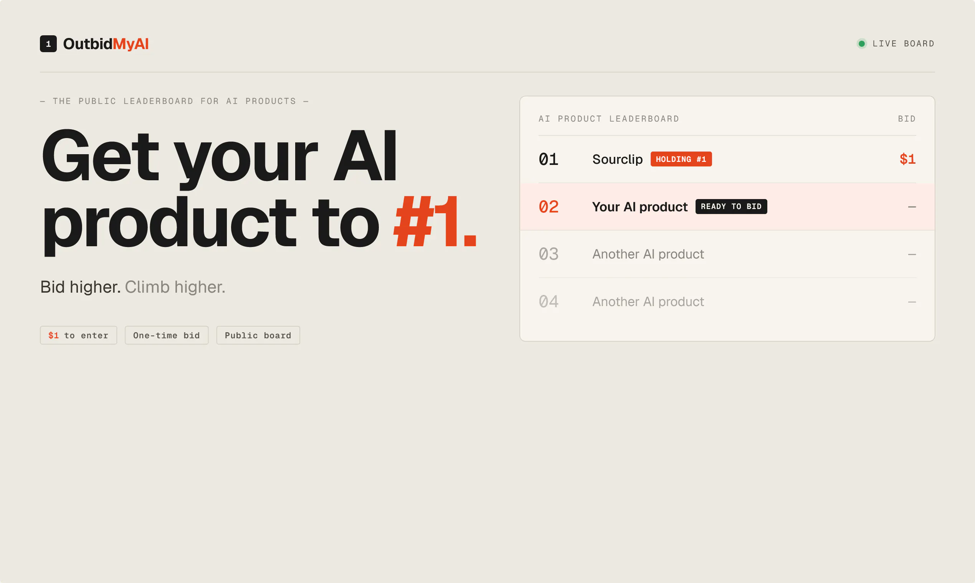Click the "Public board" tag

258,335
